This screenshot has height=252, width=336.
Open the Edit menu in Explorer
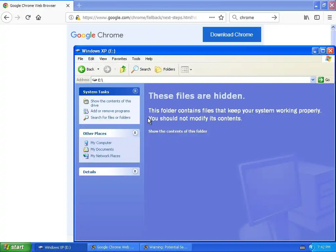tap(91, 59)
